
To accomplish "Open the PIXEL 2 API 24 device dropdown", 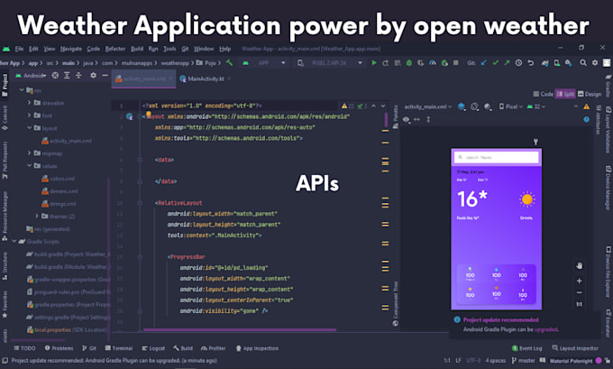I will pos(330,63).
